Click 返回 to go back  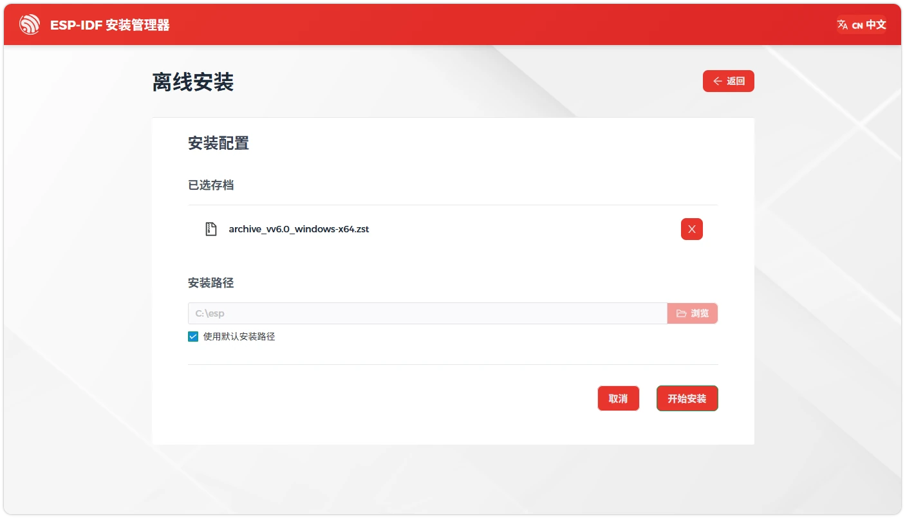click(x=728, y=81)
